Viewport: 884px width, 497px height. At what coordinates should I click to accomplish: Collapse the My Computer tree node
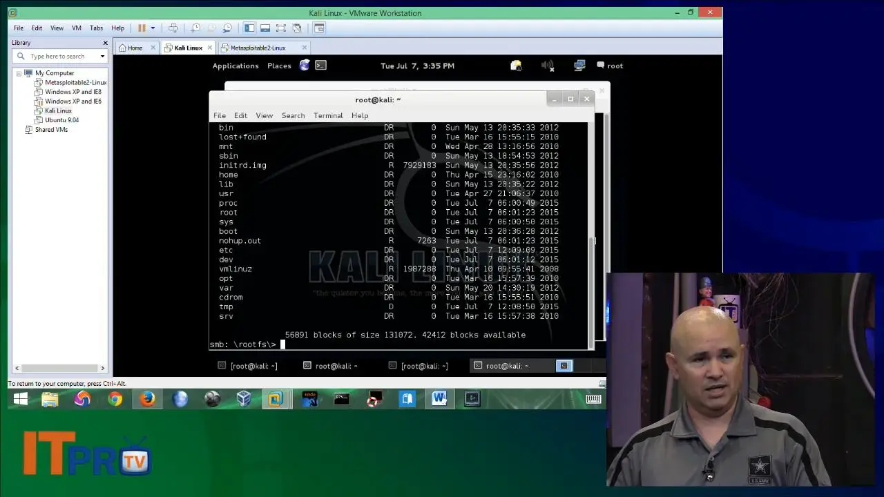pos(19,73)
